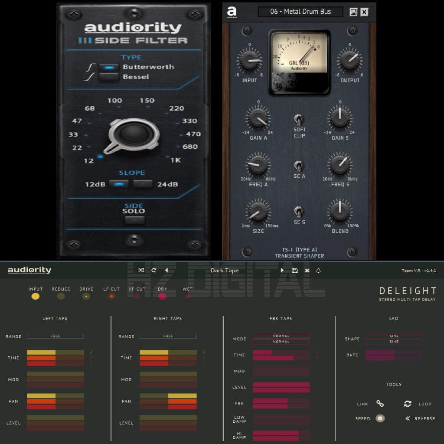Image resolution: width=444 pixels, height=444 pixels.
Task: Click the shuffle random preset icon
Action: coord(141,270)
